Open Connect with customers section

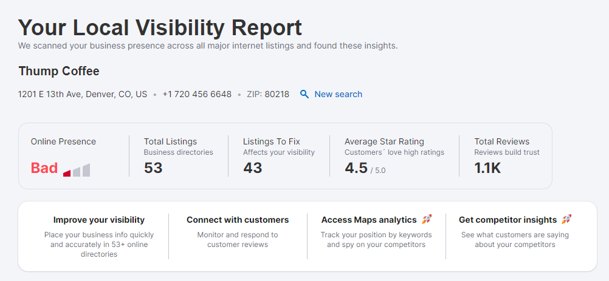(238, 220)
